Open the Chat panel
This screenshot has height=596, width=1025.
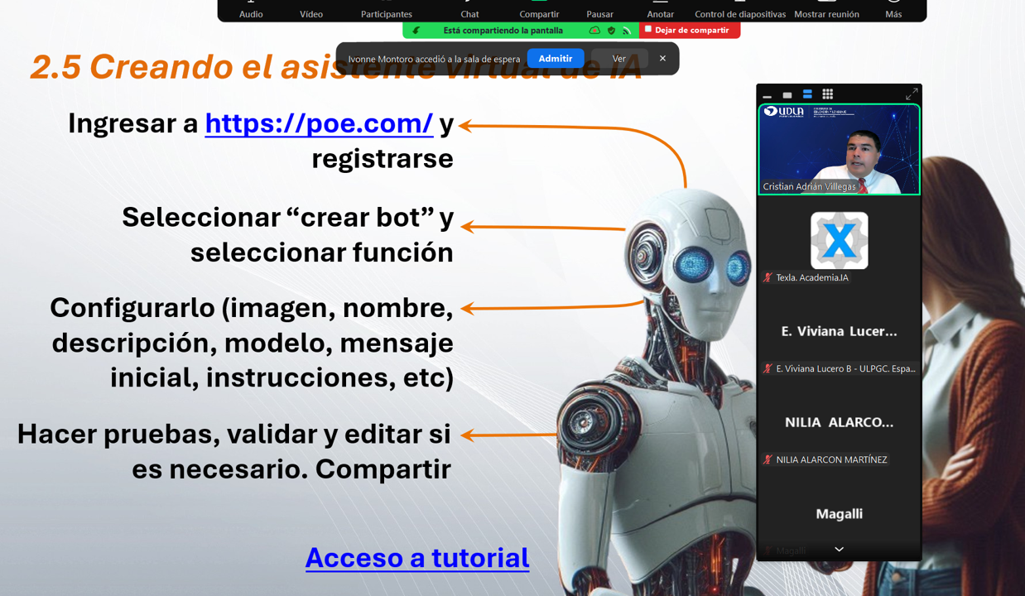469,10
